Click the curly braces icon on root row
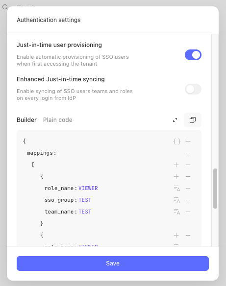The width and height of the screenshot is (226, 286). (x=176, y=142)
